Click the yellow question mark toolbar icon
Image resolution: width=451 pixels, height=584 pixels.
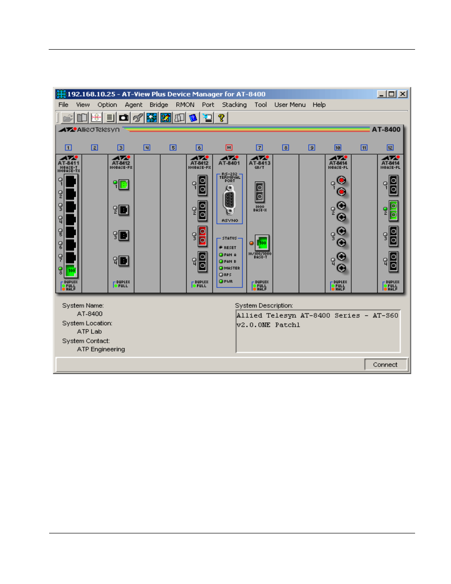click(x=221, y=118)
